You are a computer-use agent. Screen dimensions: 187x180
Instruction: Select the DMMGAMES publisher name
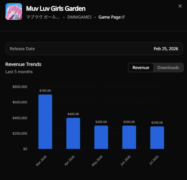tap(79, 17)
